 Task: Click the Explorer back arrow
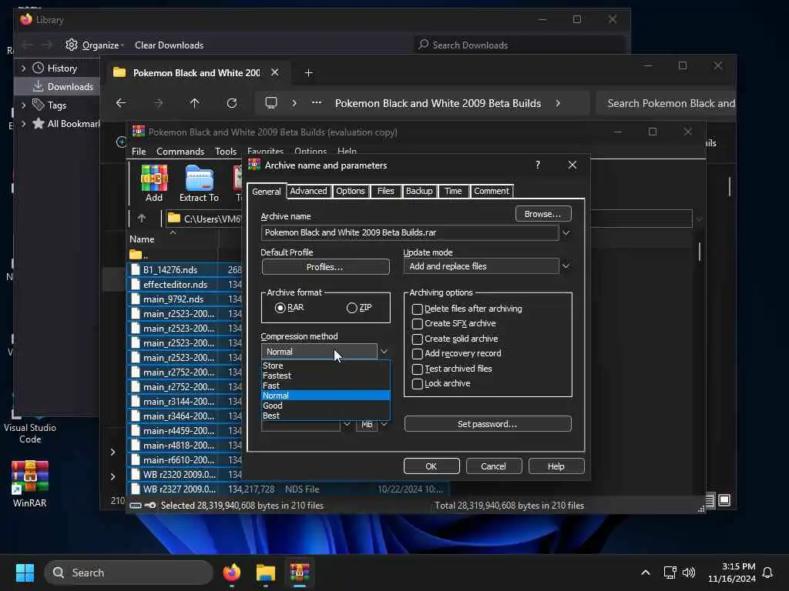121,103
